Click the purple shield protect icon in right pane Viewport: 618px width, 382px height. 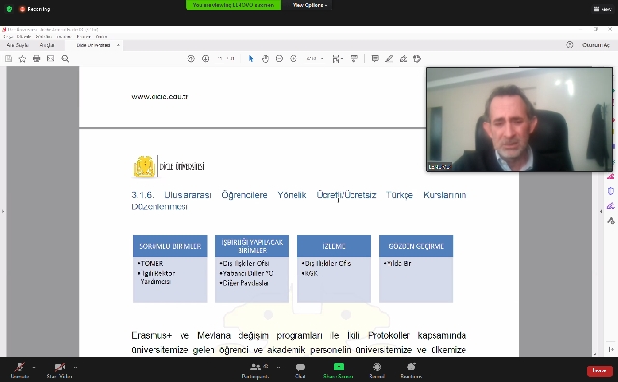pyautogui.click(x=611, y=191)
